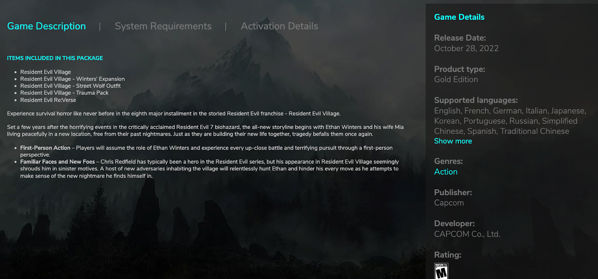Click the supported languages list text
The height and width of the screenshot is (279, 598).
pos(510,121)
